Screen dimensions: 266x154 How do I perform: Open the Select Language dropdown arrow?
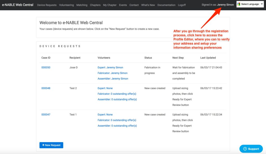pyautogui.click(x=262, y=4)
